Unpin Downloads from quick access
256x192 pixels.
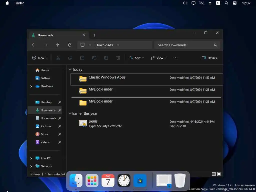pos(59,110)
